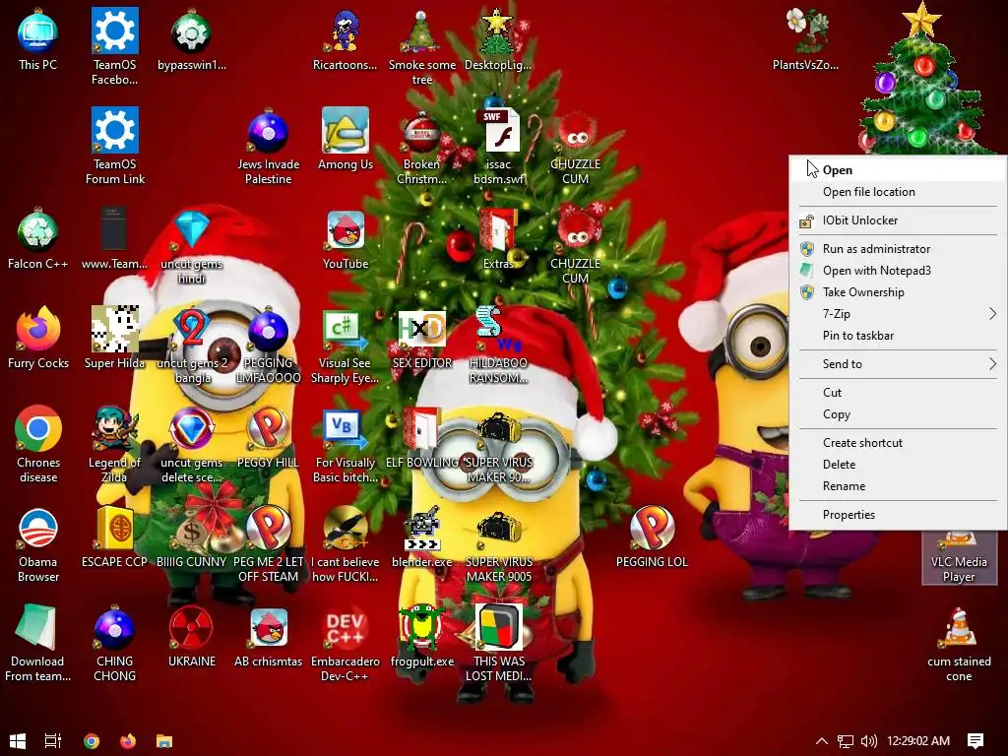Choose Create shortcut
This screenshot has width=1008, height=756.
tap(898, 442)
